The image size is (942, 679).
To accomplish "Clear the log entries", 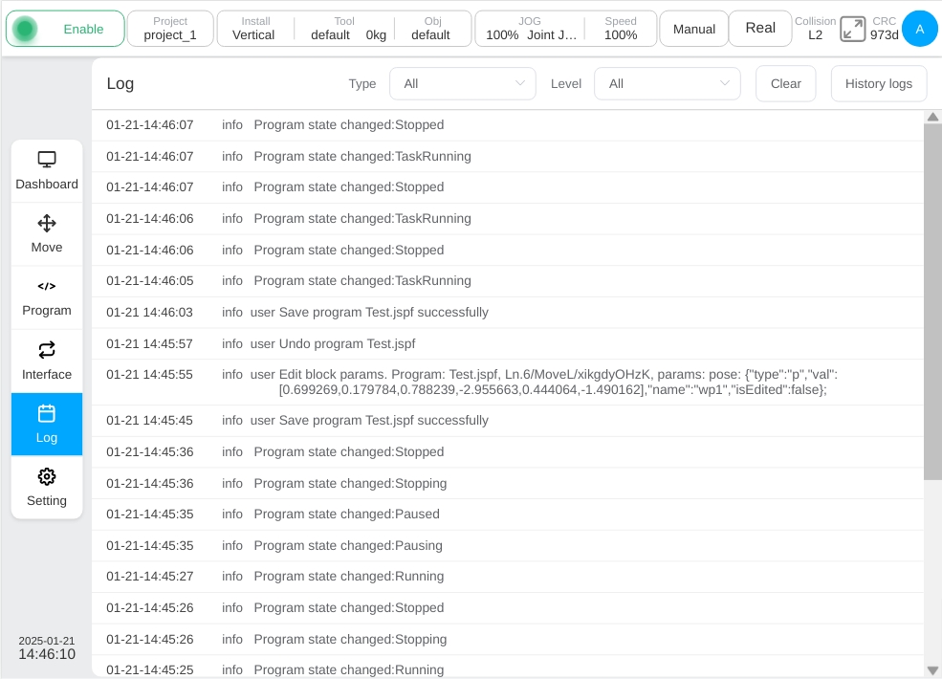I will (786, 83).
